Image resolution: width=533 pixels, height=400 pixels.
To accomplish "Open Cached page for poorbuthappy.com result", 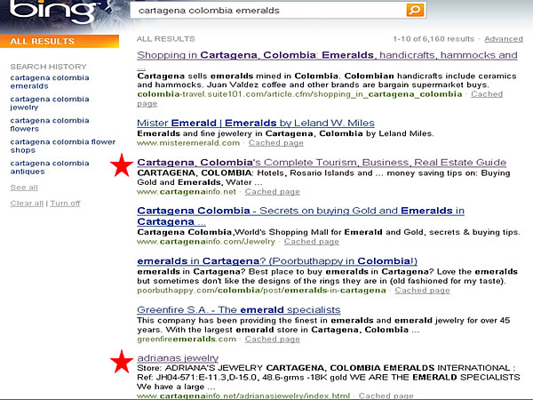I will pyautogui.click(x=422, y=291).
